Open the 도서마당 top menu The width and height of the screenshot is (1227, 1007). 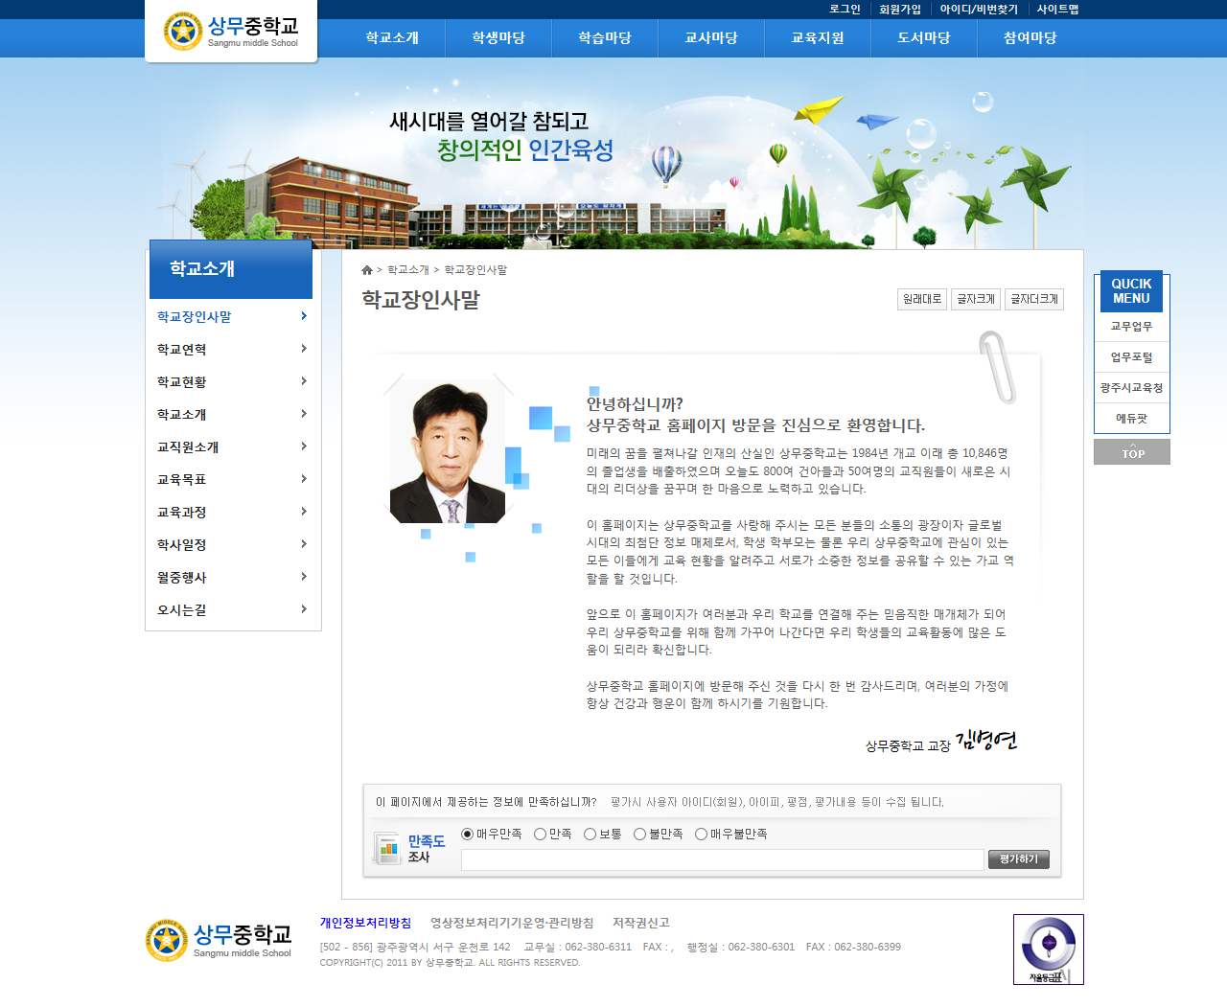(923, 38)
